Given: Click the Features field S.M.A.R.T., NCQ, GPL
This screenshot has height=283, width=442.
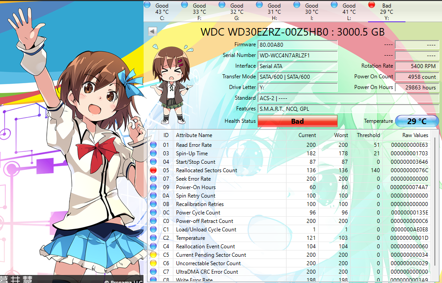Looking at the screenshot, I should pos(348,109).
